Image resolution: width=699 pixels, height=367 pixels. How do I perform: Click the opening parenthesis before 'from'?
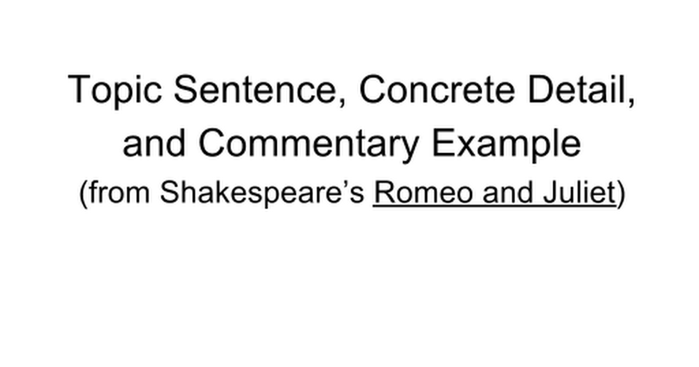(x=83, y=194)
